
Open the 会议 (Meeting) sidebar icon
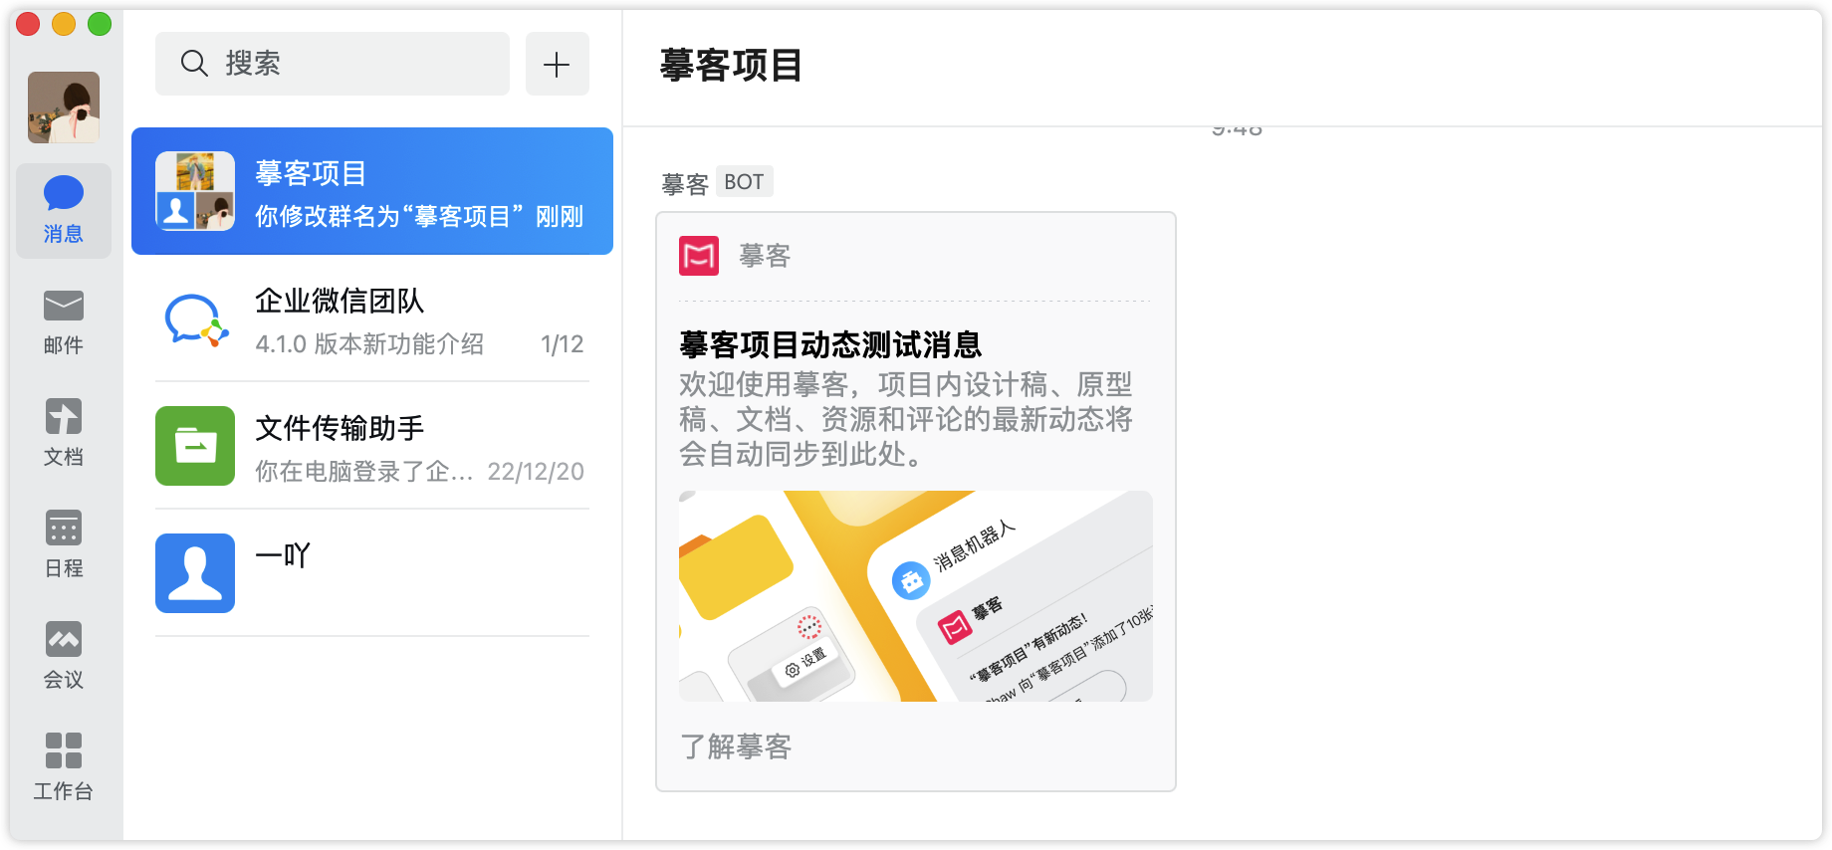(63, 656)
